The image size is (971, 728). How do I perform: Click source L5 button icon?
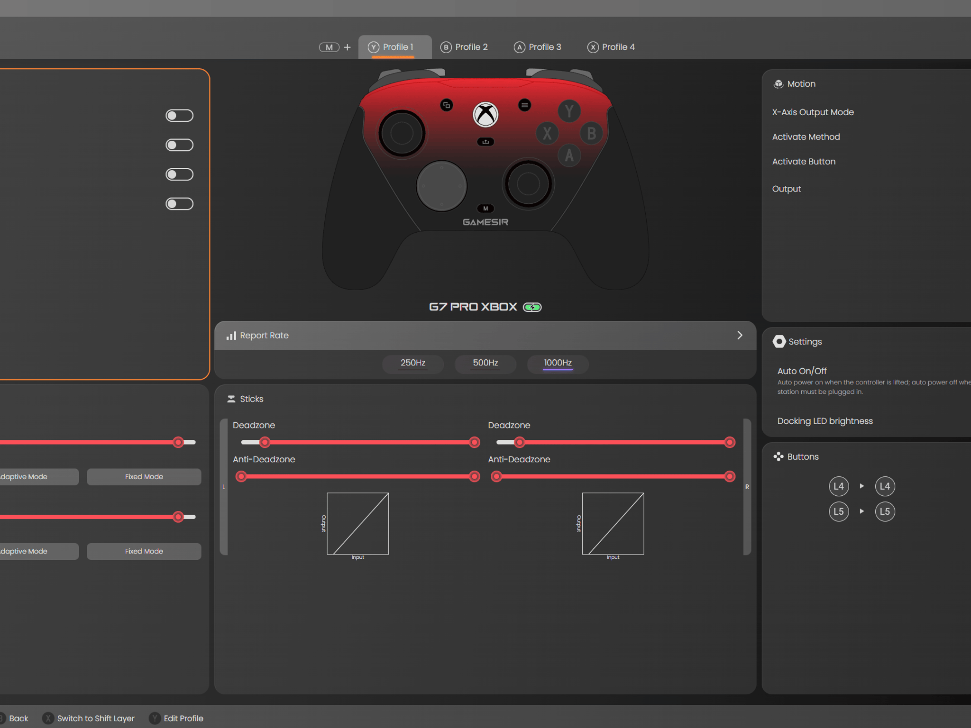click(x=839, y=512)
